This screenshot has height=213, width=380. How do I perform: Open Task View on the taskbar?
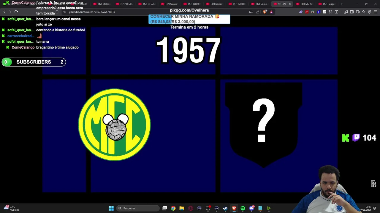164,208
